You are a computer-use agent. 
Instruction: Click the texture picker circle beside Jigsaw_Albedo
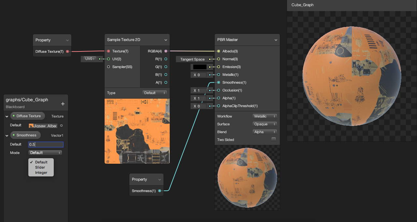[62, 126]
